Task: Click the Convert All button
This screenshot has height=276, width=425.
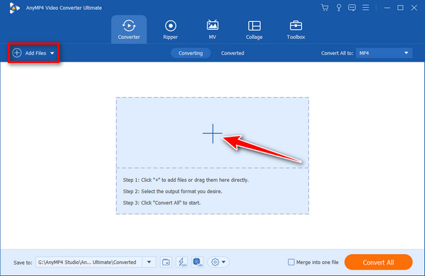Action: [x=378, y=262]
